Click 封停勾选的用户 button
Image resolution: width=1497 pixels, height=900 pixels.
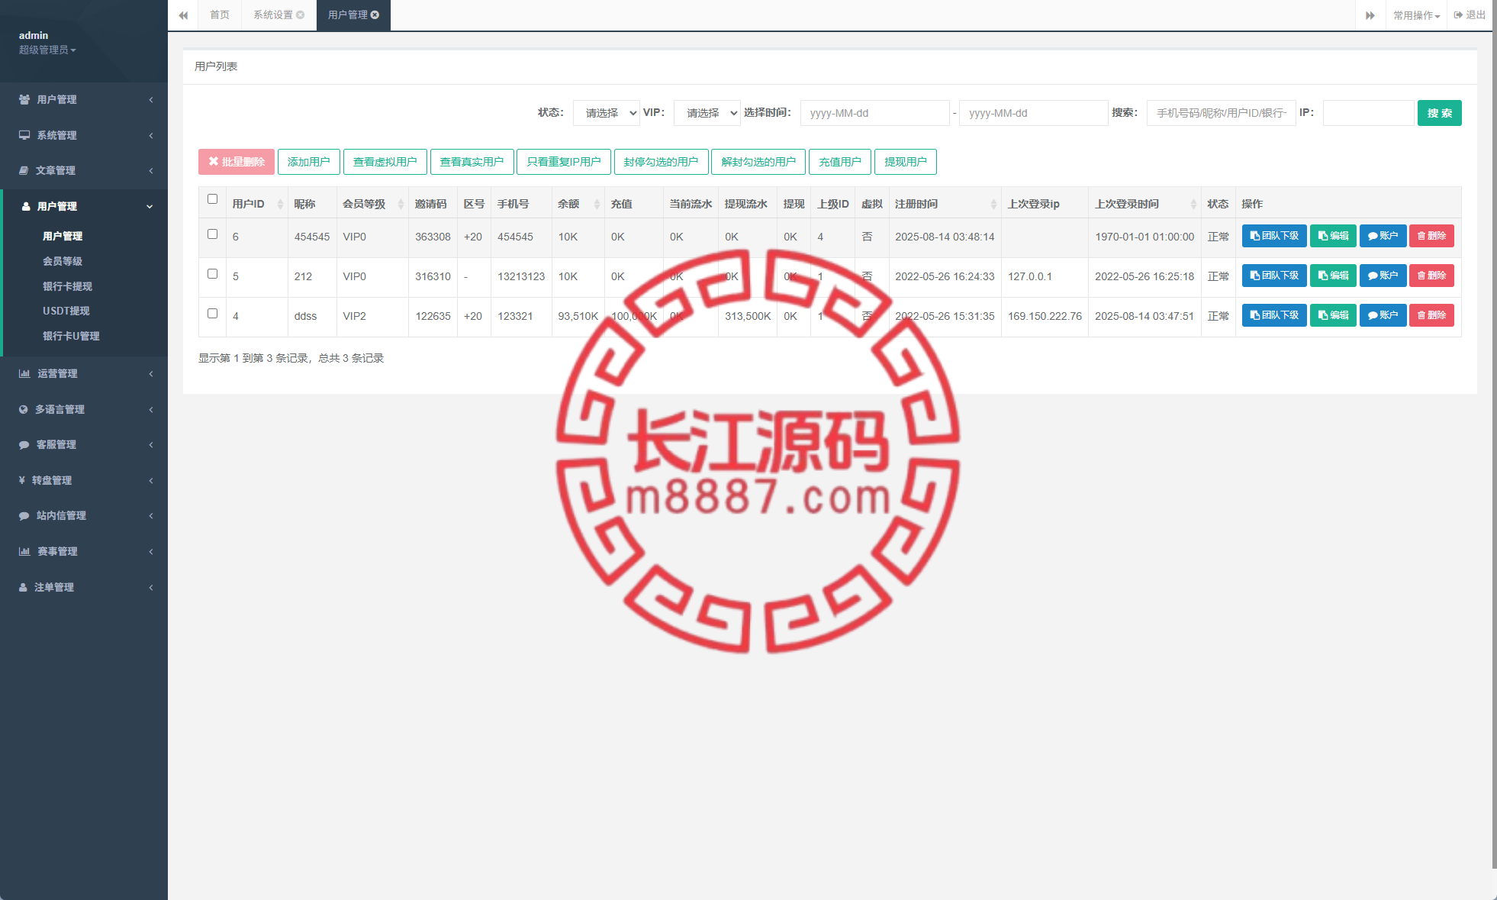pos(661,162)
